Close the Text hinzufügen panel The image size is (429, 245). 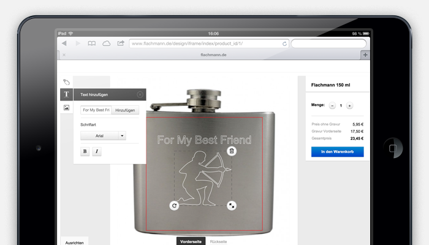point(140,94)
